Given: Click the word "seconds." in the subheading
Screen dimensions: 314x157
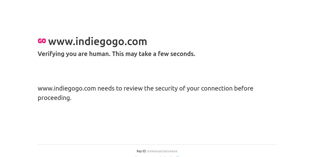Looking at the screenshot, I should pos(183,54).
